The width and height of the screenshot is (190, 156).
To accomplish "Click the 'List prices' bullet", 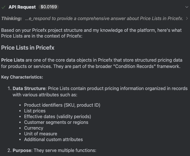I will coord(35,111).
